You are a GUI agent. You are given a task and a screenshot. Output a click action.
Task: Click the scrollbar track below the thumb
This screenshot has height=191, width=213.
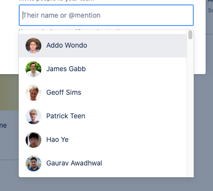(x=190, y=108)
